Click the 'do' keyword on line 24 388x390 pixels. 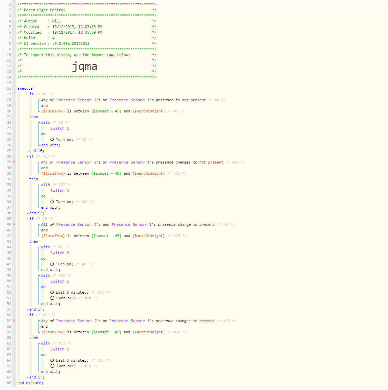tap(43, 135)
